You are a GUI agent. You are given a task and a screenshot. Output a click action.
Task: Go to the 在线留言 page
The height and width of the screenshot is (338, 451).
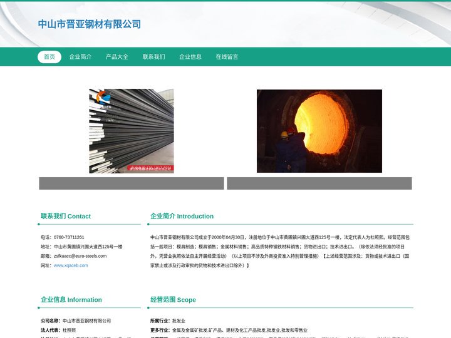pyautogui.click(x=227, y=56)
